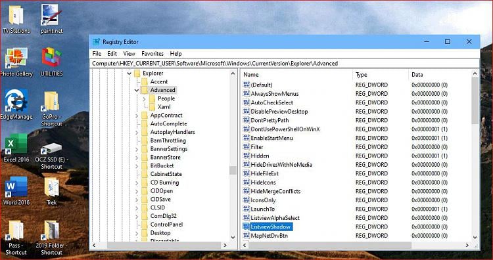Select the Desktop key in tree

(160, 233)
